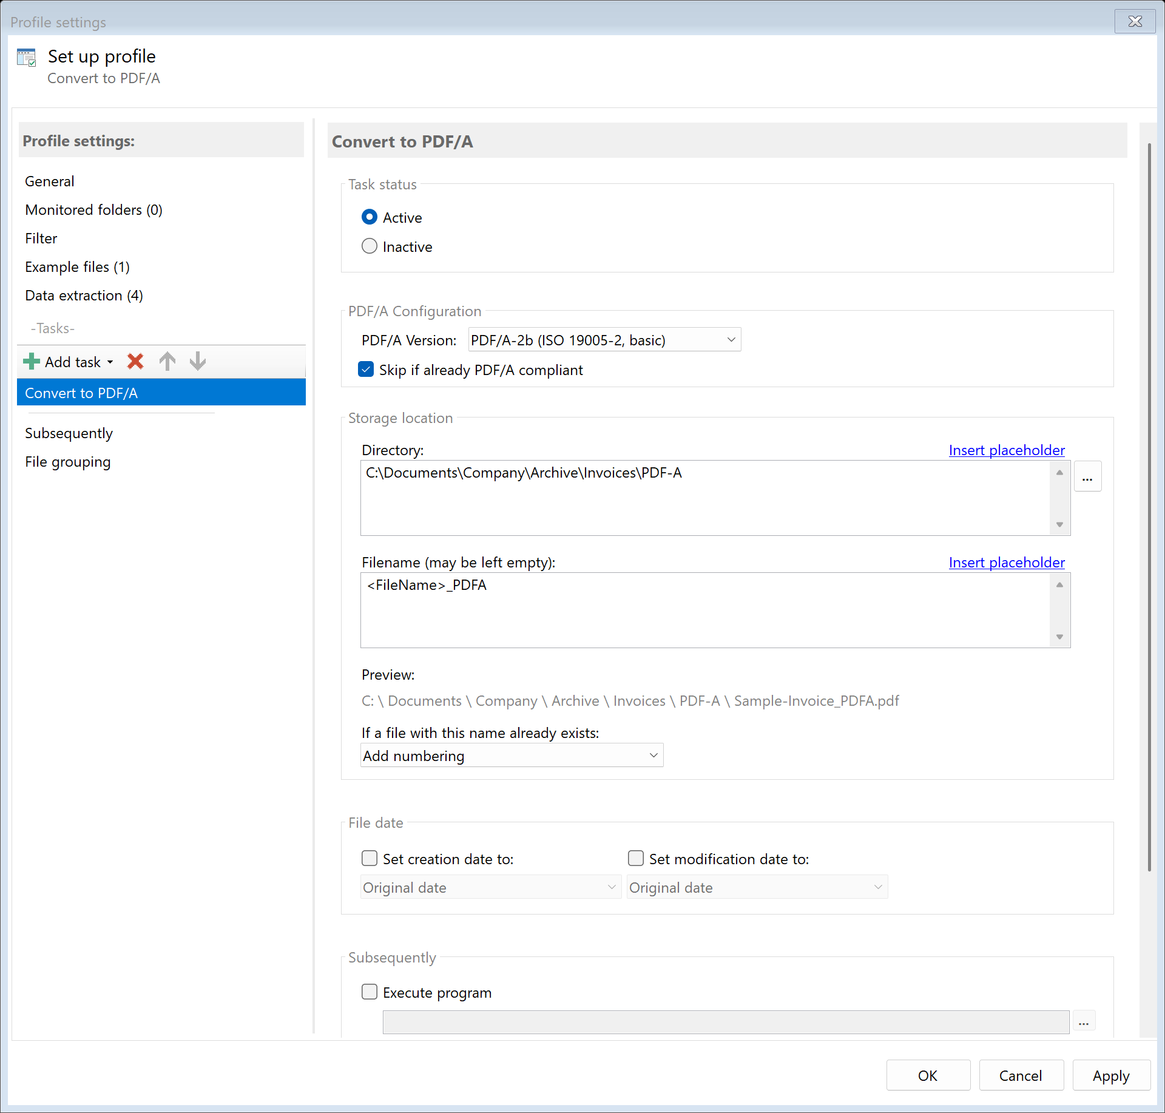Click the Directory field scroll-down arrow
The image size is (1165, 1113).
point(1059,523)
